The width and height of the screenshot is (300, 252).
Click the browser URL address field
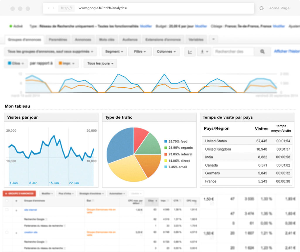(149, 8)
